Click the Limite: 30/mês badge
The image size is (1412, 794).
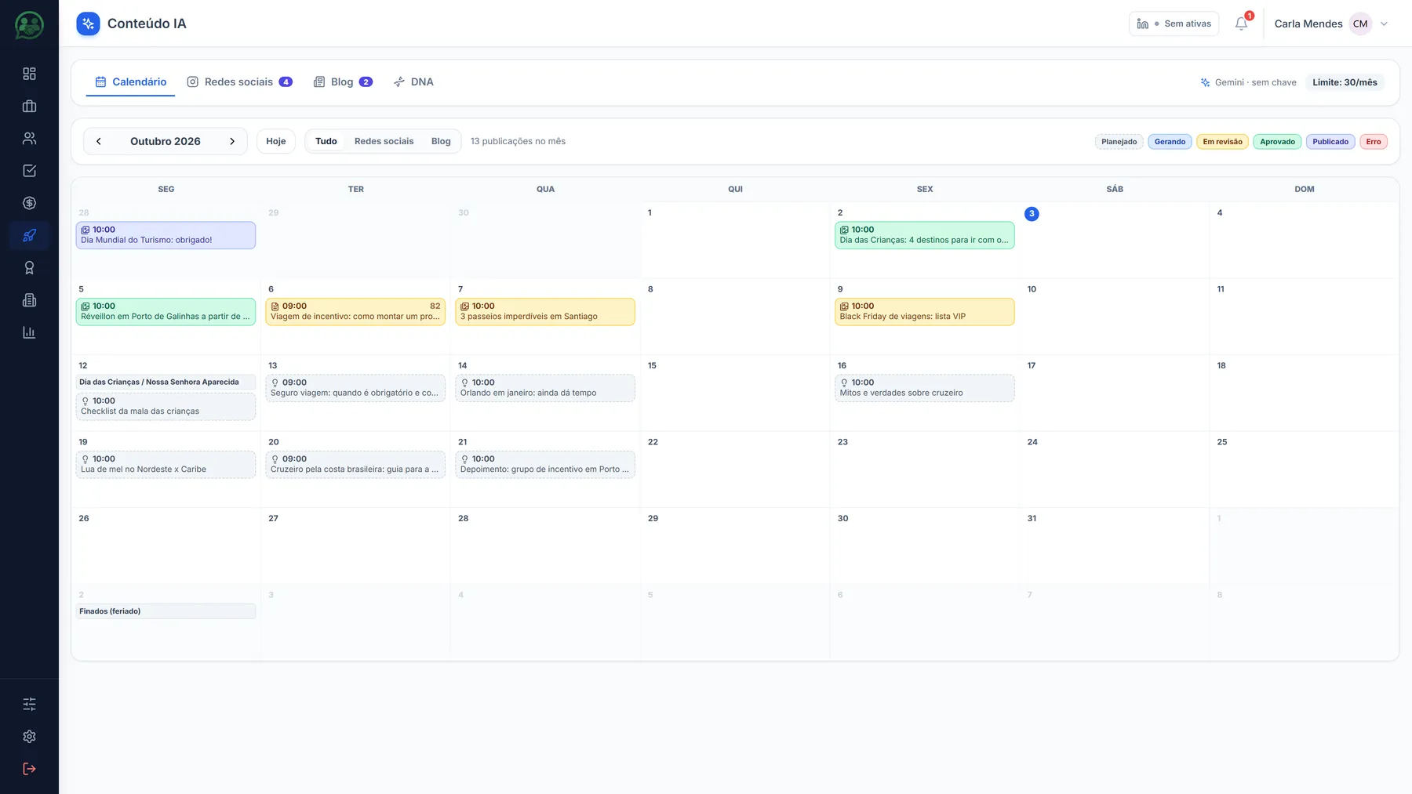1345,82
